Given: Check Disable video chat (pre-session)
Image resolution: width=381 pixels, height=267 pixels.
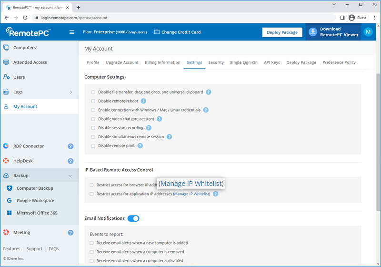Looking at the screenshot, I should [93, 119].
